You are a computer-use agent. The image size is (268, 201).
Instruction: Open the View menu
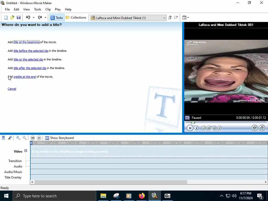(26, 9)
